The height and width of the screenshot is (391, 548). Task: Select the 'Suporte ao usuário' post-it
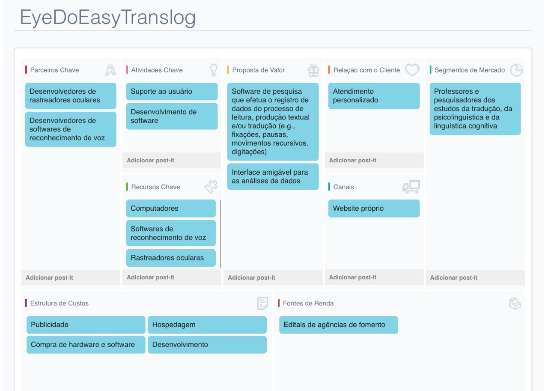coord(172,92)
